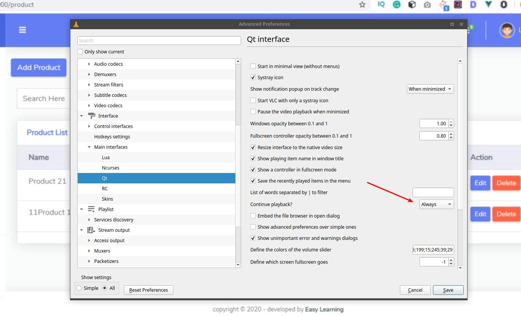Screen dimensions: 521x316
Task: Click the black cube extension icon
Action: pyautogui.click(x=412, y=5)
